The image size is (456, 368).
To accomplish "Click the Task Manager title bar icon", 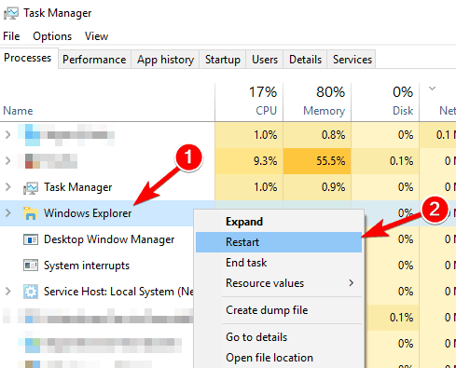I will [x=11, y=13].
